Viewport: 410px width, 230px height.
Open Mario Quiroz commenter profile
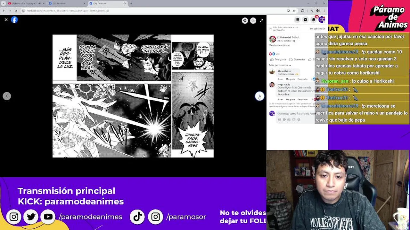[284, 71]
